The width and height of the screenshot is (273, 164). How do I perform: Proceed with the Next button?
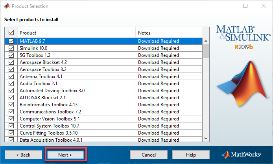point(65,155)
